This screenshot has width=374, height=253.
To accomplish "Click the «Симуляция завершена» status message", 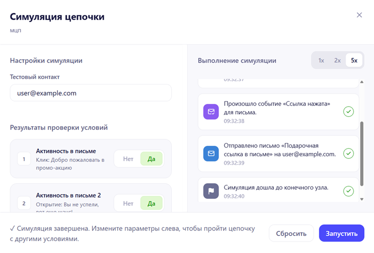I will point(132,233).
